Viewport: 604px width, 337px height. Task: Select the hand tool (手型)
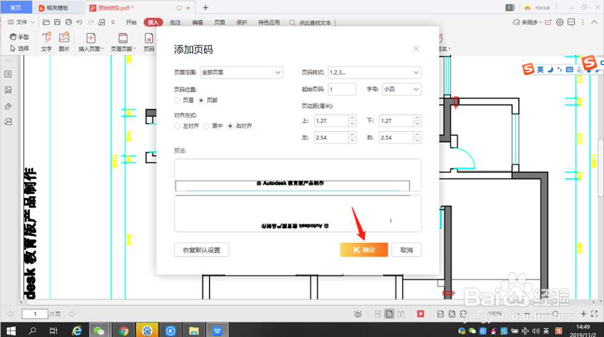[x=19, y=37]
